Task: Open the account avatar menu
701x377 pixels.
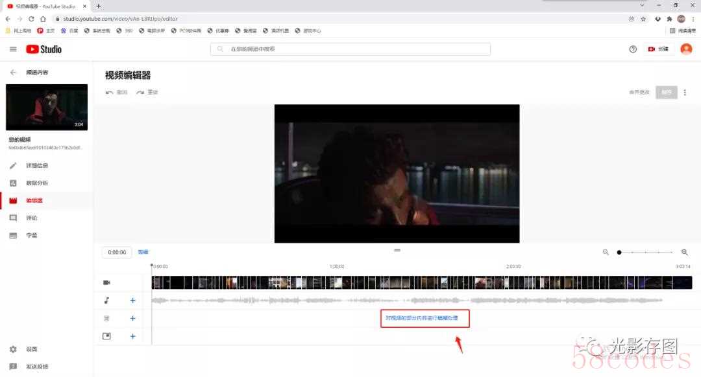Action: (686, 49)
